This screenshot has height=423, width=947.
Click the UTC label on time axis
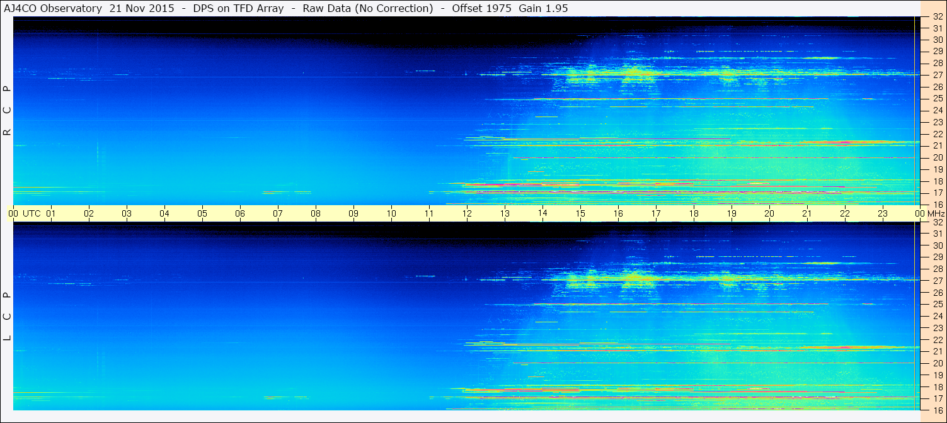tap(32, 213)
